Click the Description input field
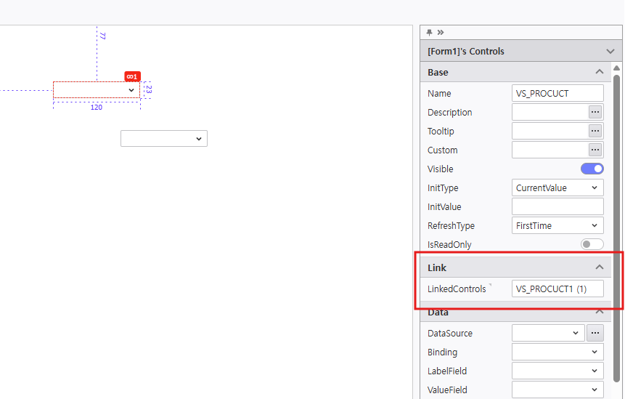 coord(550,112)
